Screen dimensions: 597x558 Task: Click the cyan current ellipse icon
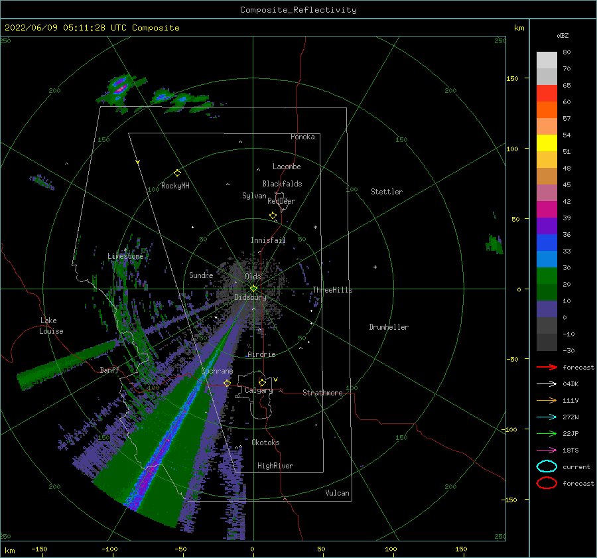click(547, 466)
